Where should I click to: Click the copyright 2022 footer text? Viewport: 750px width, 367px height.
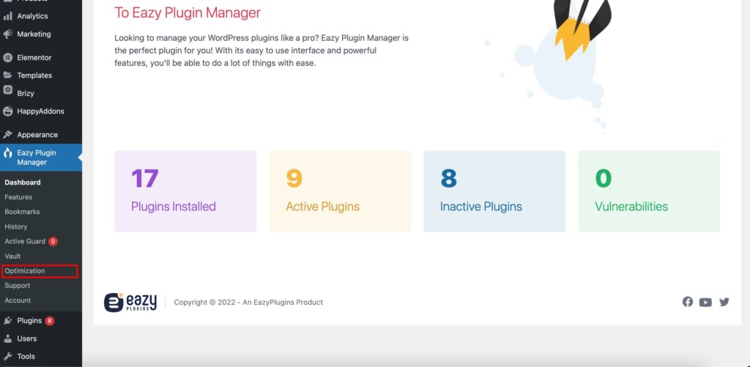tap(248, 303)
